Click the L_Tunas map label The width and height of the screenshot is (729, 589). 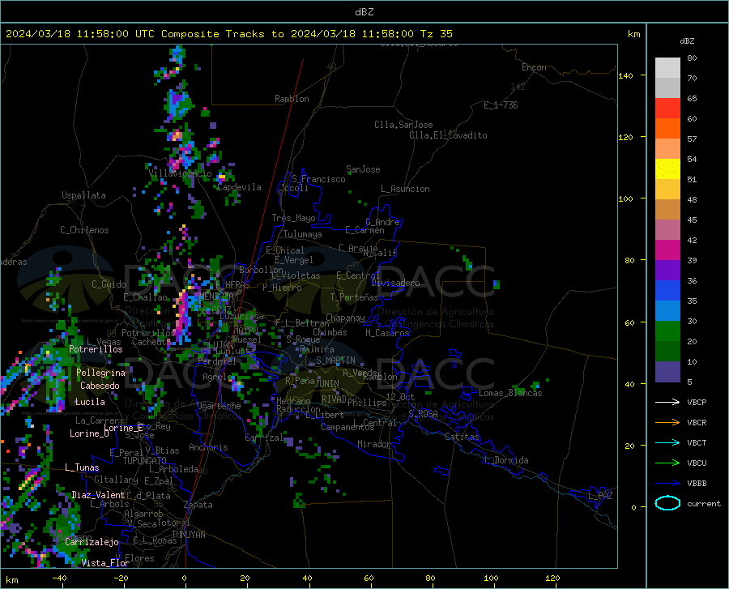(82, 467)
